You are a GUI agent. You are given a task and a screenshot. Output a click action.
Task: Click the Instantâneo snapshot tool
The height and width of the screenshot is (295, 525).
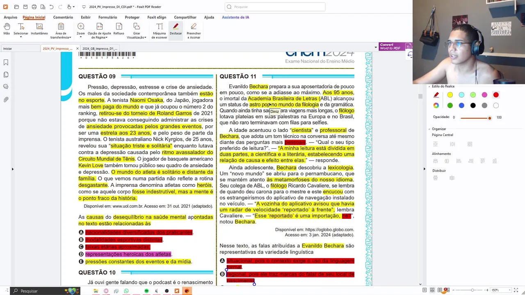39,29
